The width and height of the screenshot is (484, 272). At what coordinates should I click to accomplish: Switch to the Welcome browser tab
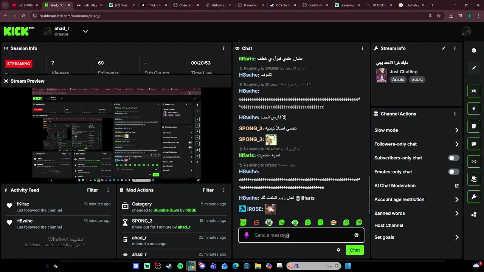[x=218, y=5]
